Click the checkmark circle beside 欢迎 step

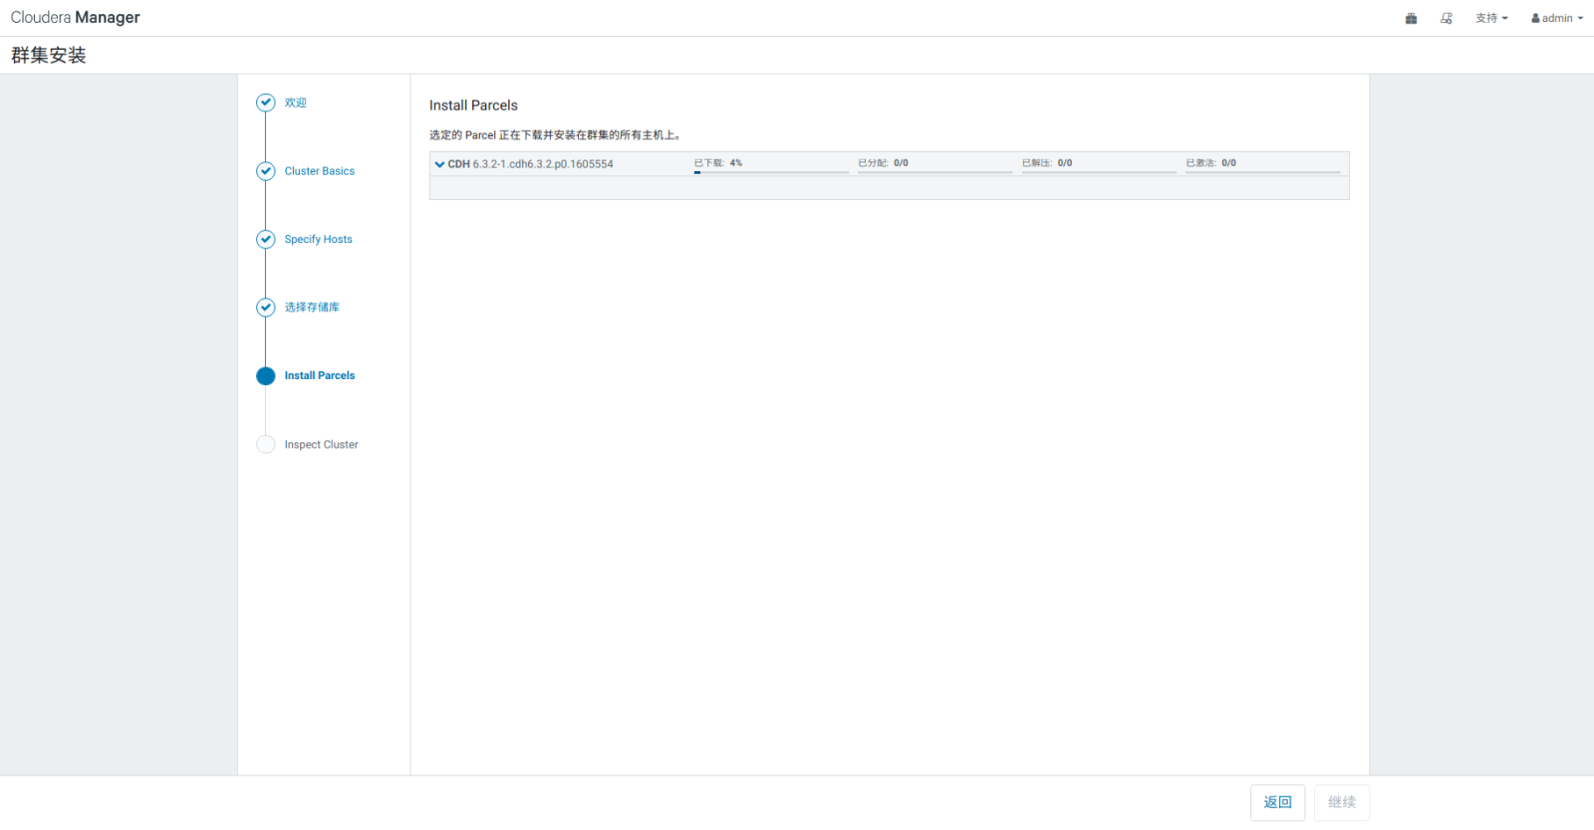(266, 103)
